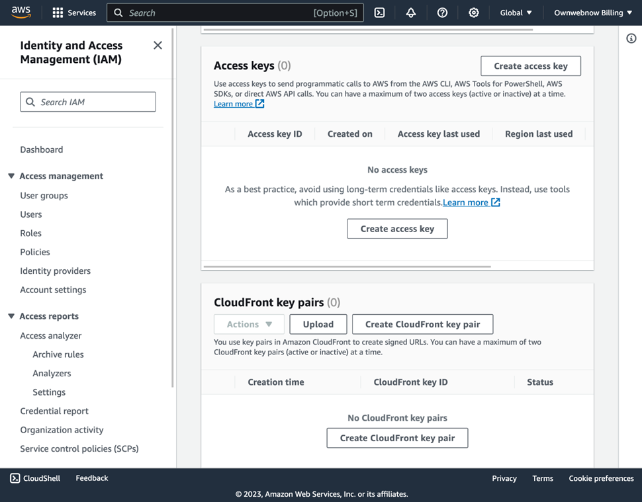The width and height of the screenshot is (642, 502).
Task: Click Create access key at top right
Action: 530,66
